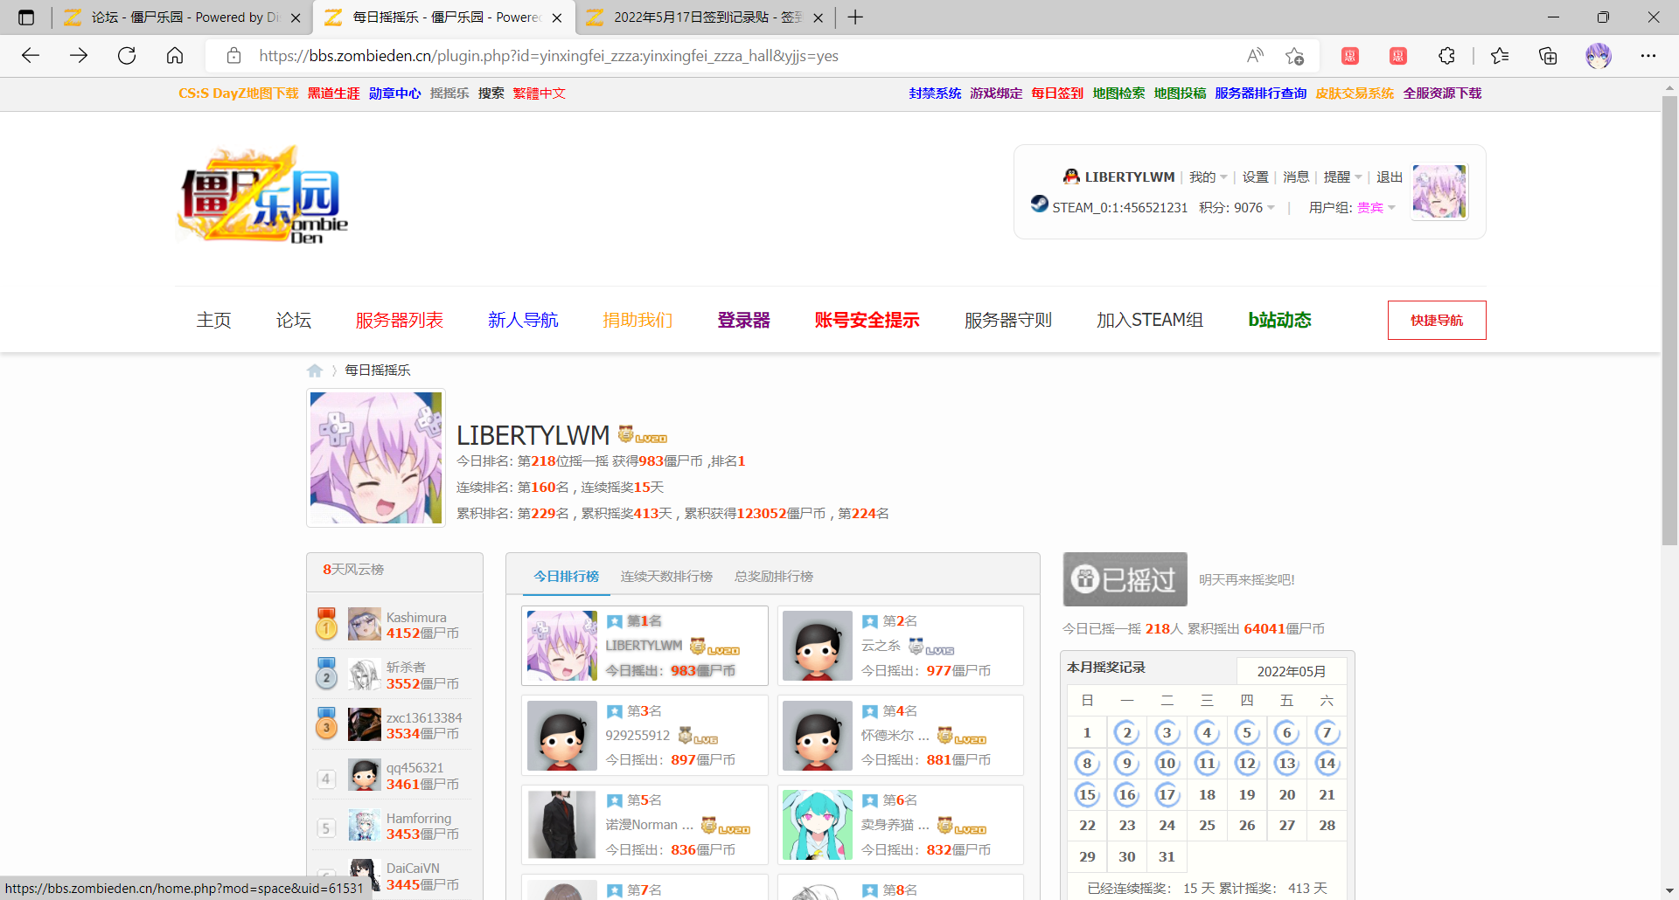The width and height of the screenshot is (1679, 900).
Task: Open browser Settings and more menu
Action: point(1648,56)
